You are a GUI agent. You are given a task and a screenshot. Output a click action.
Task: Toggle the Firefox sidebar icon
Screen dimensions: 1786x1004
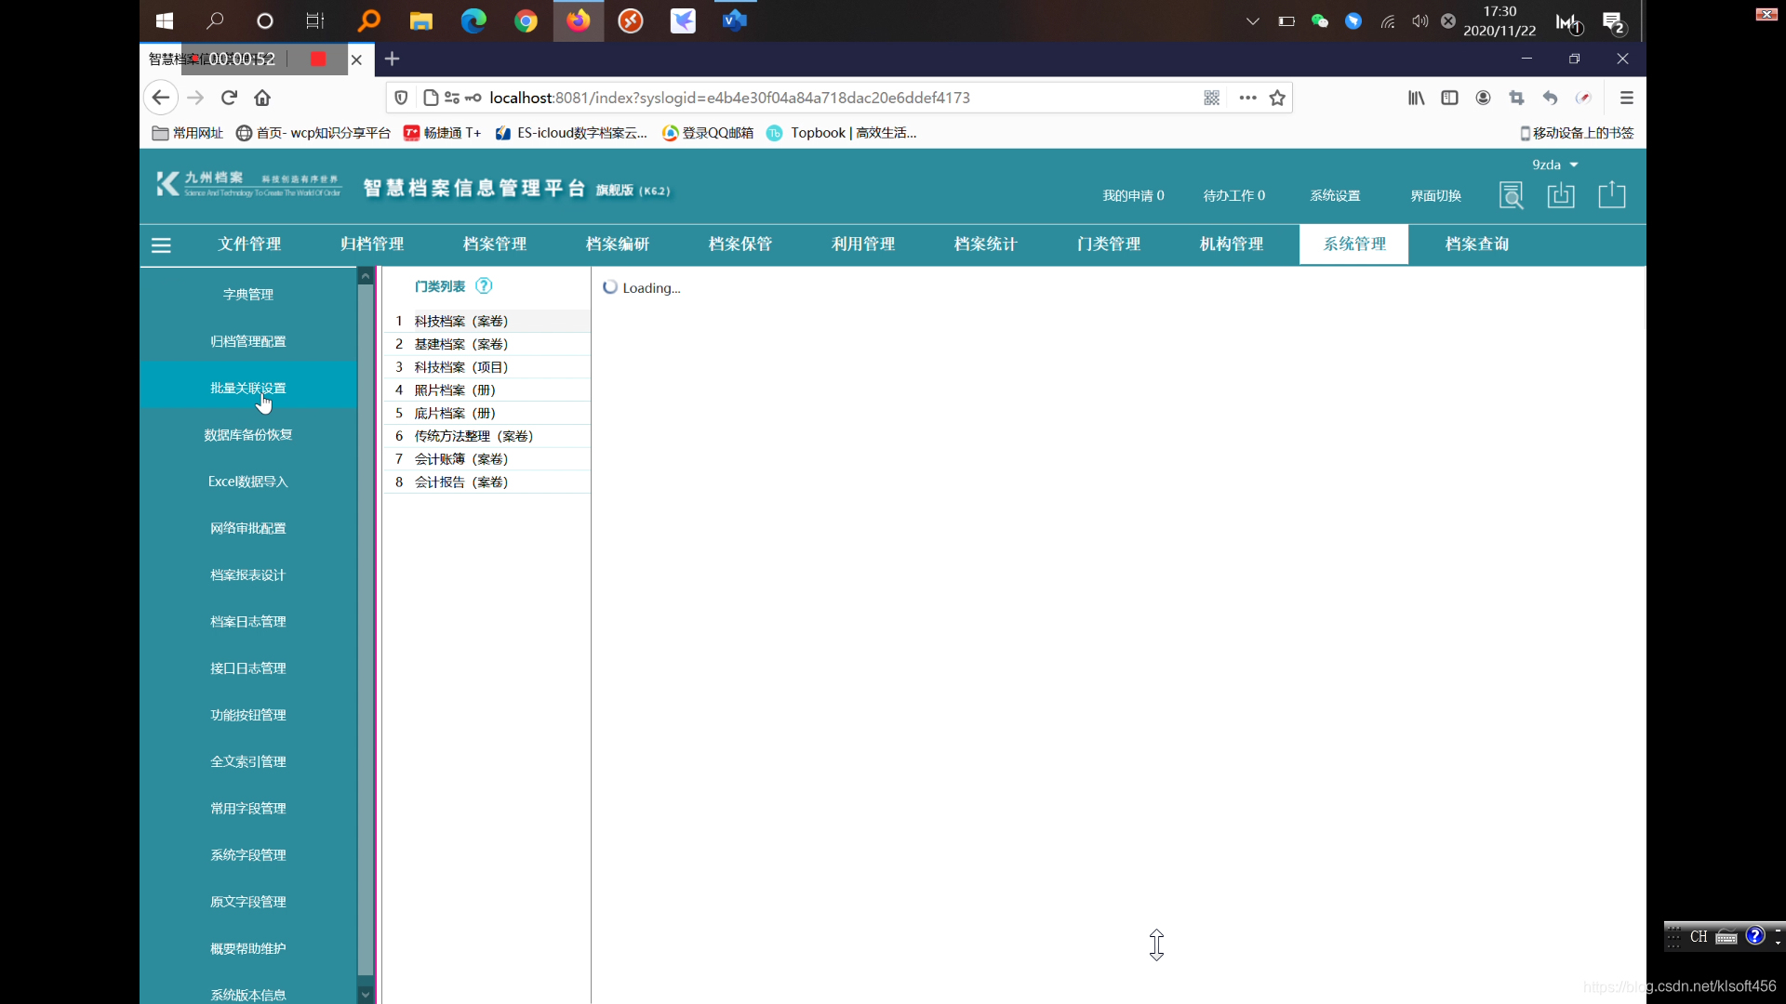click(1448, 98)
